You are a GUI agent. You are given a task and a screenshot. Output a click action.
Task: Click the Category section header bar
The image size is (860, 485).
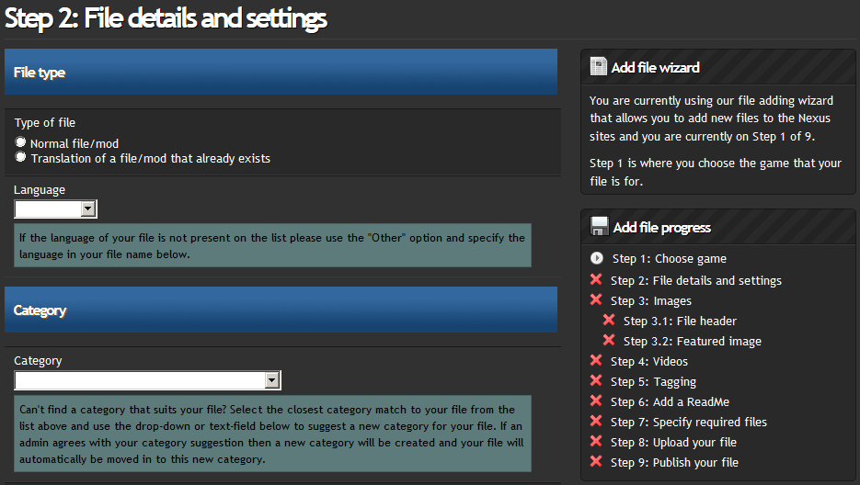coord(281,310)
